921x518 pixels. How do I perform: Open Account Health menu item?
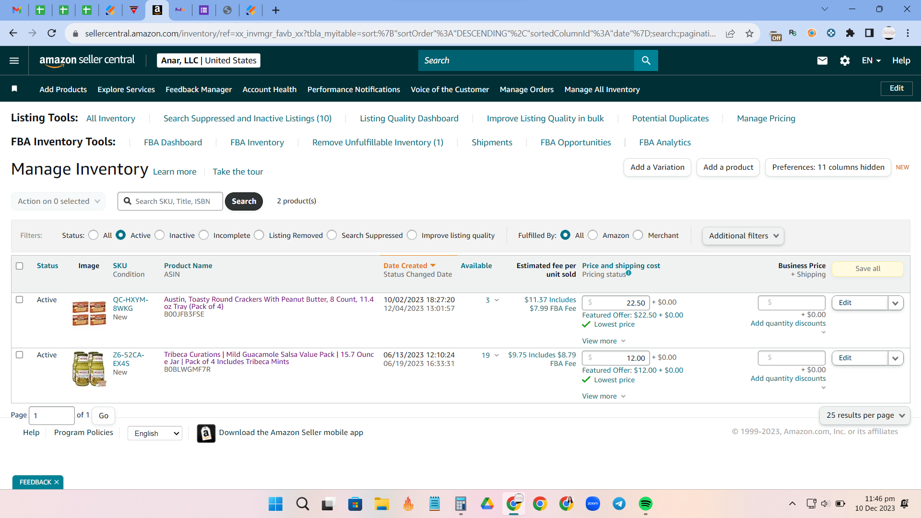[270, 89]
